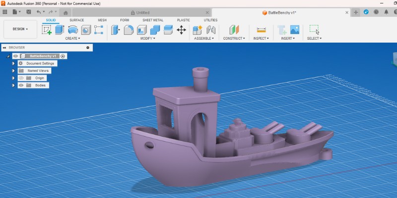Select the Insert Derive tool icon
The width and height of the screenshot is (397, 198).
pyautogui.click(x=281, y=30)
